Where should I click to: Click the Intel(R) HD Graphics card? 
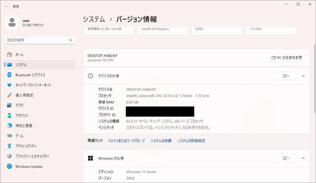pyautogui.click(x=163, y=31)
